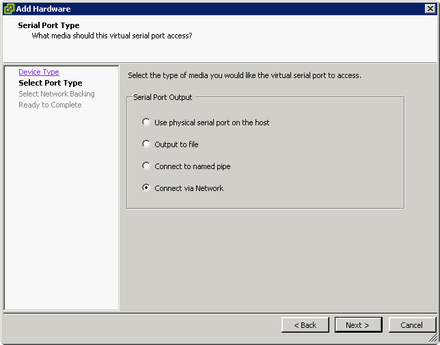Click the '< Back' button
This screenshot has width=440, height=345.
305,325
